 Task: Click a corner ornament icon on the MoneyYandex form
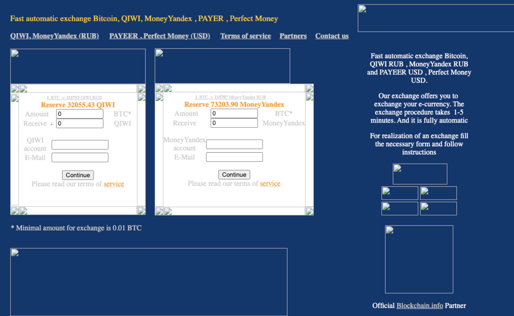159,88
